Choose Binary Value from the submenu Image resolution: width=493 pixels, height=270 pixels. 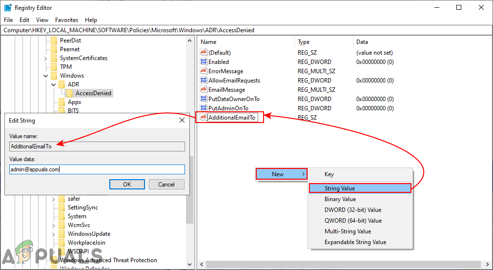(360, 199)
